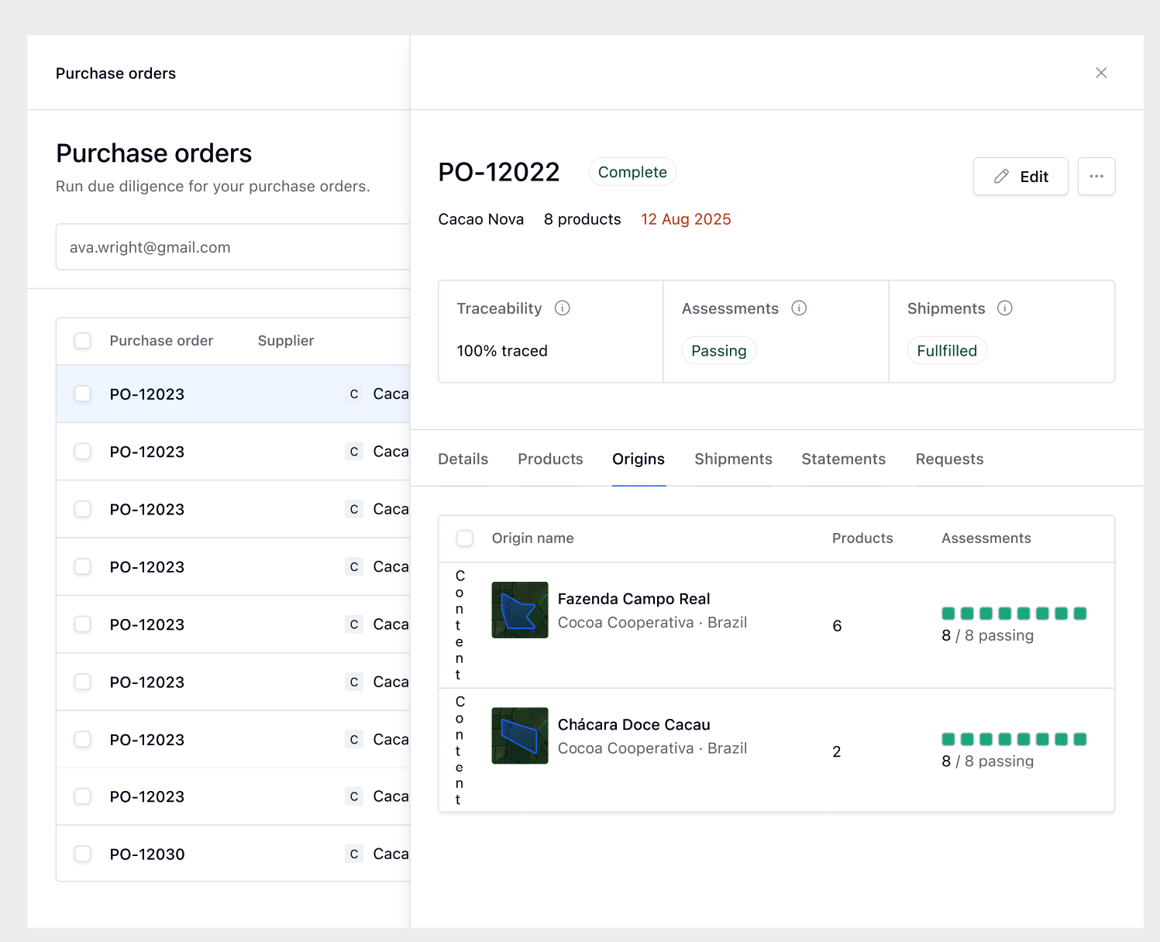Check the PO-12030 row checkbox
Image resolution: width=1160 pixels, height=942 pixels.
click(83, 854)
